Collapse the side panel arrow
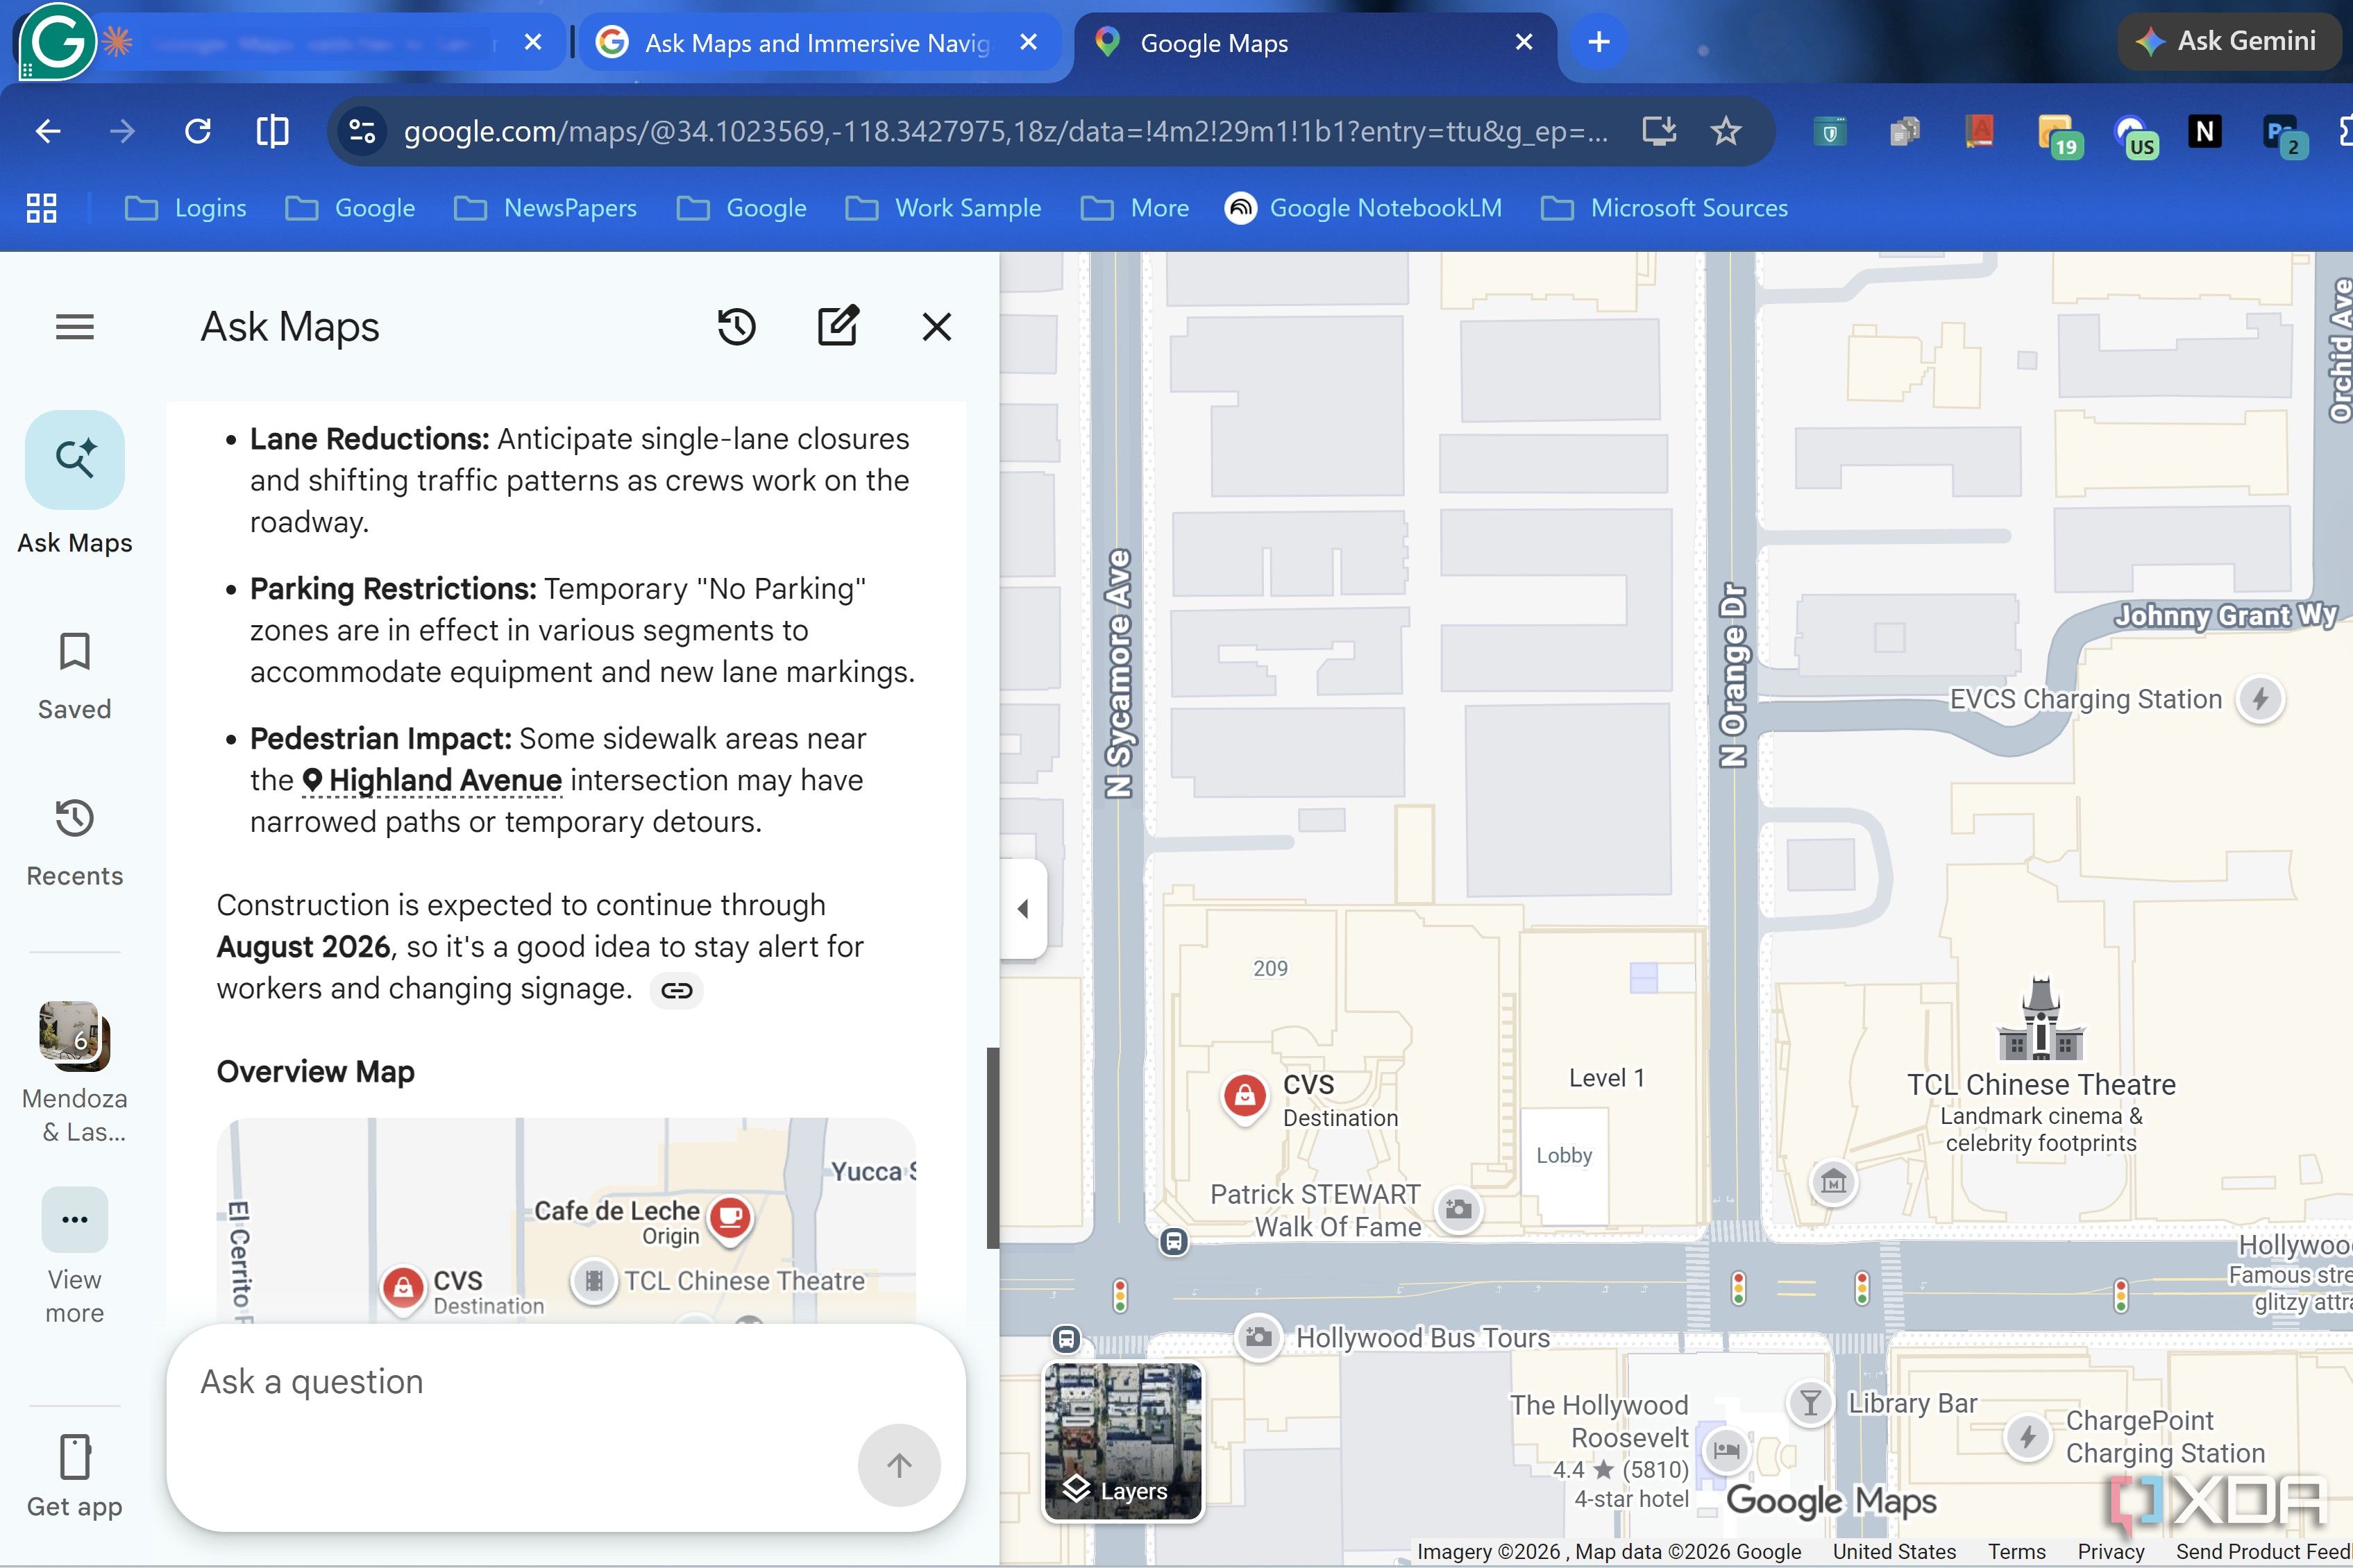This screenshot has width=2353, height=1568. 1022,909
